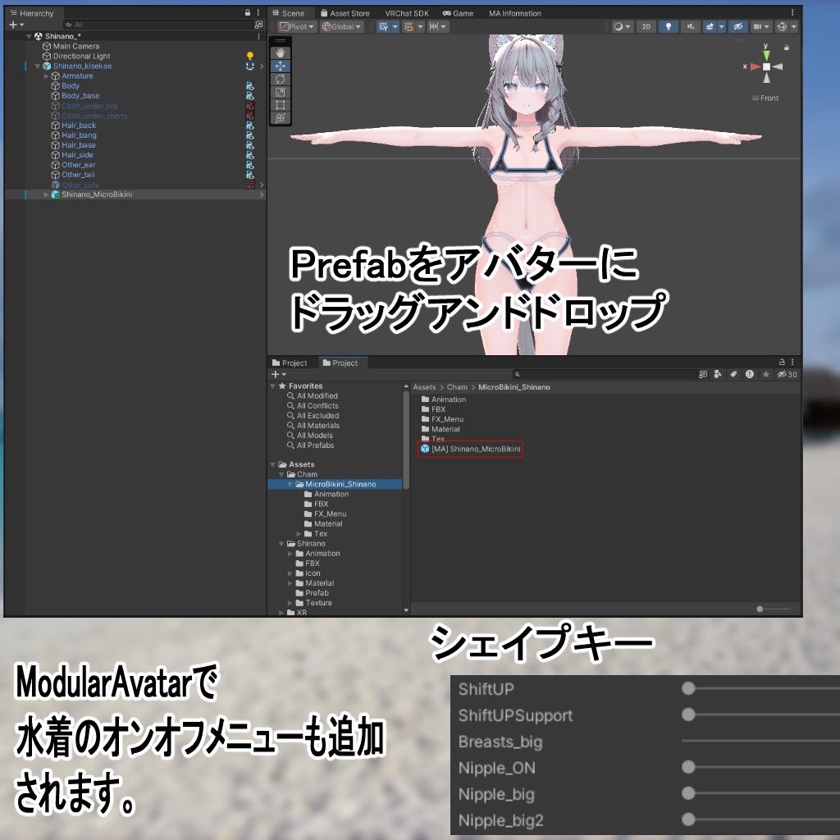Activate the Rotate tool

point(279,79)
